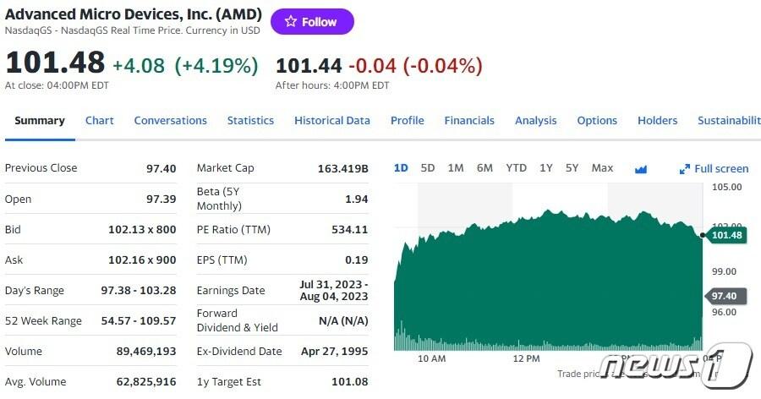Open the Options tab
The image size is (761, 399).
point(597,121)
